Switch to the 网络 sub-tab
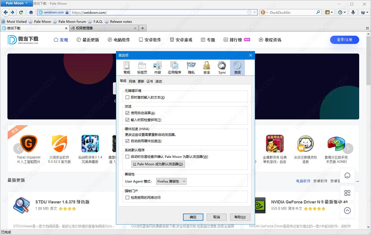This screenshot has width=371, height=235. pyautogui.click(x=132, y=81)
